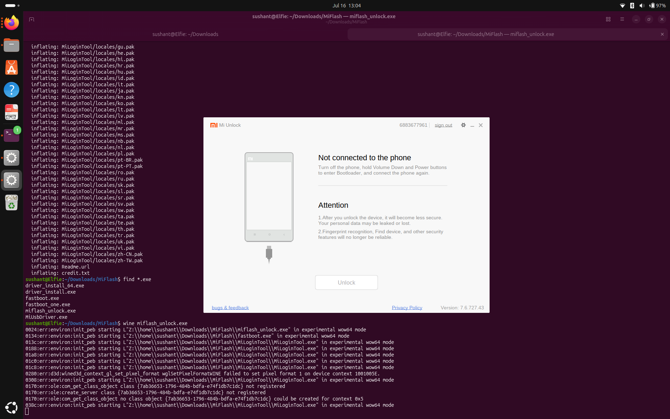Switch to the miflash_unlock.exe terminal tab
This screenshot has height=419, width=670.
(486, 34)
